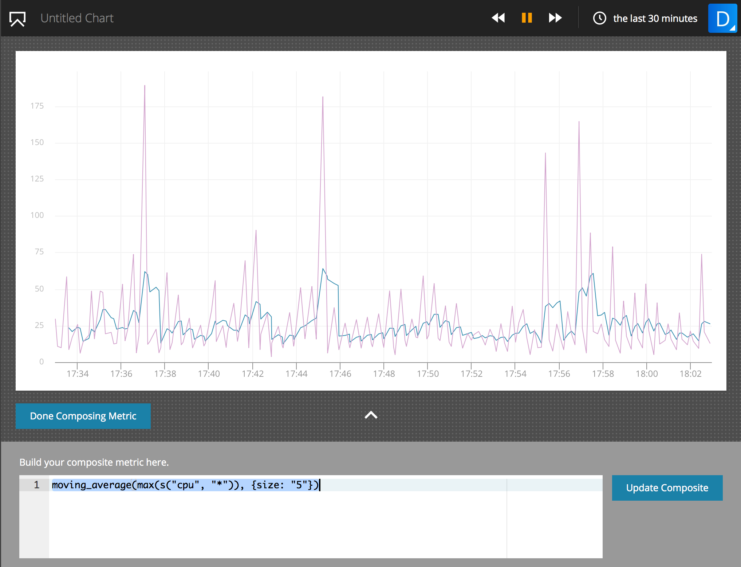Screen dimensions: 741x567
Task: Click the 17:50 x-axis tick label
Action: coord(427,374)
